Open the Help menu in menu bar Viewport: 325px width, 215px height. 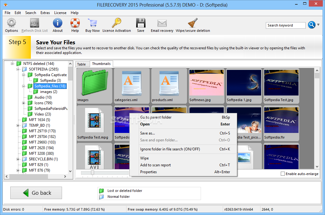74,13
